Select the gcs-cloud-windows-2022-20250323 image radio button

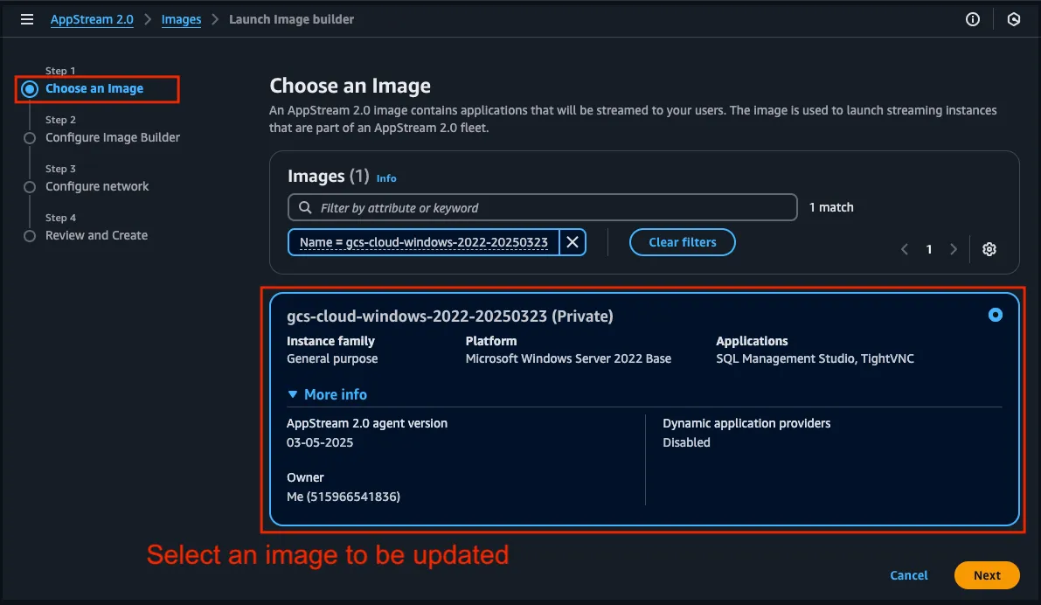coord(995,315)
